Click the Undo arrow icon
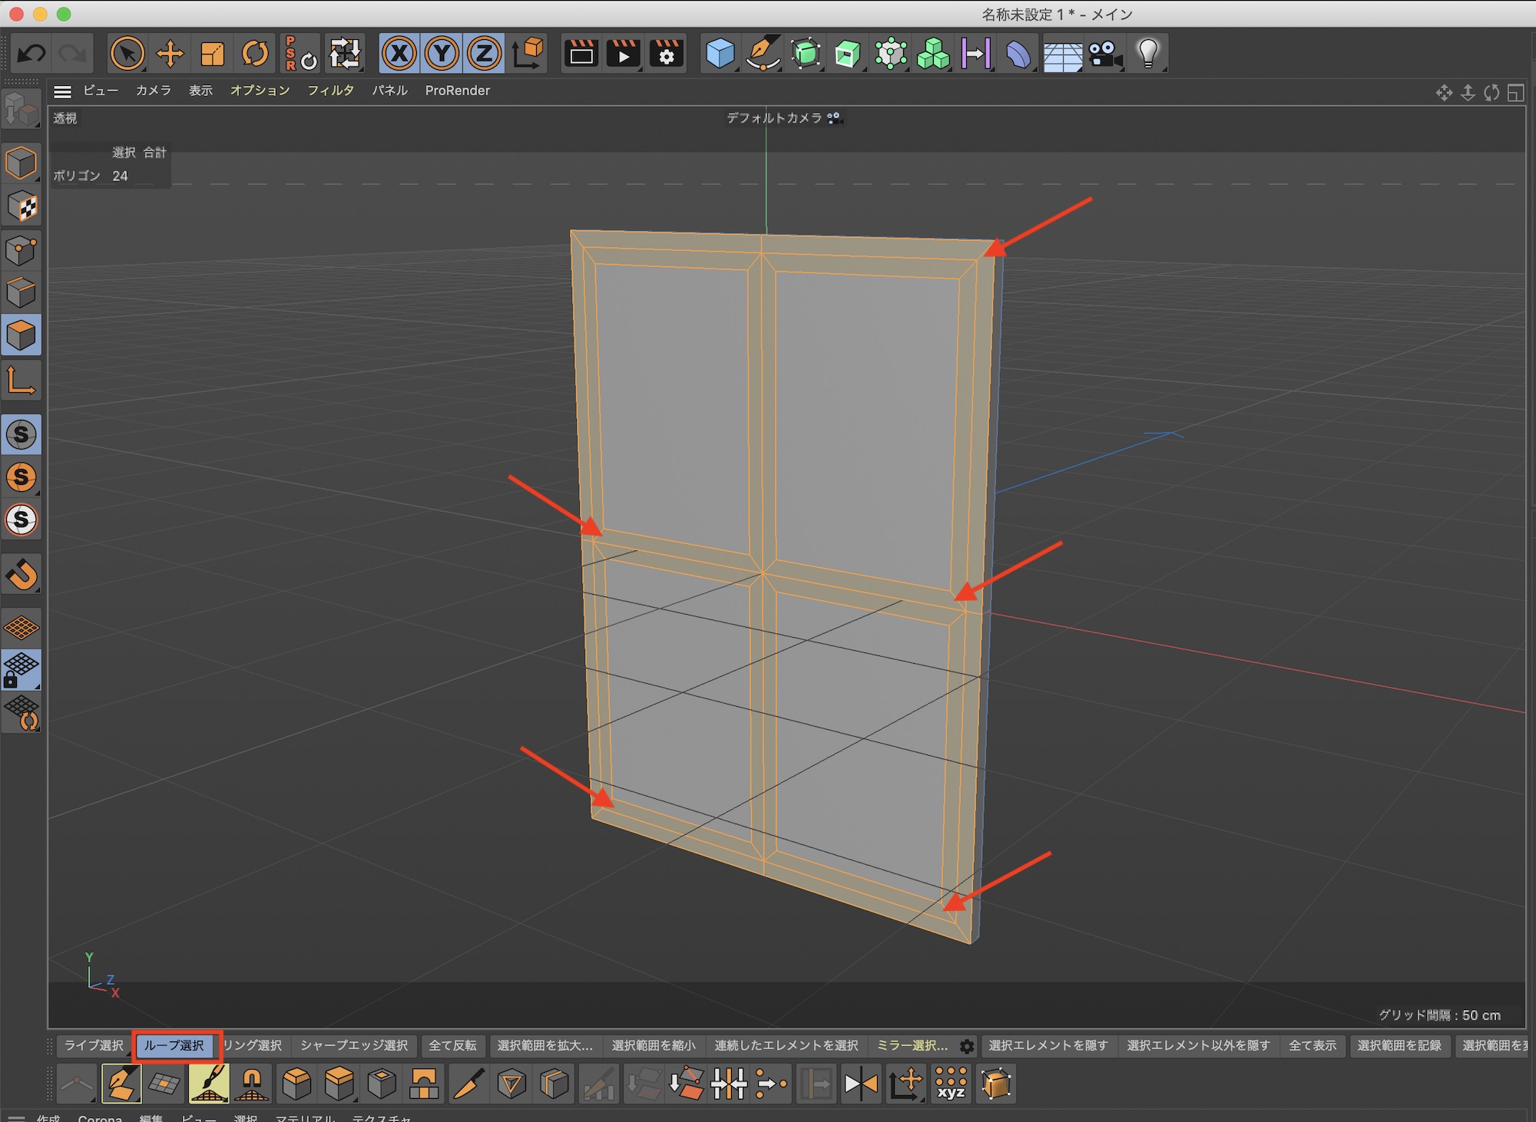The width and height of the screenshot is (1536, 1122). pos(31,54)
